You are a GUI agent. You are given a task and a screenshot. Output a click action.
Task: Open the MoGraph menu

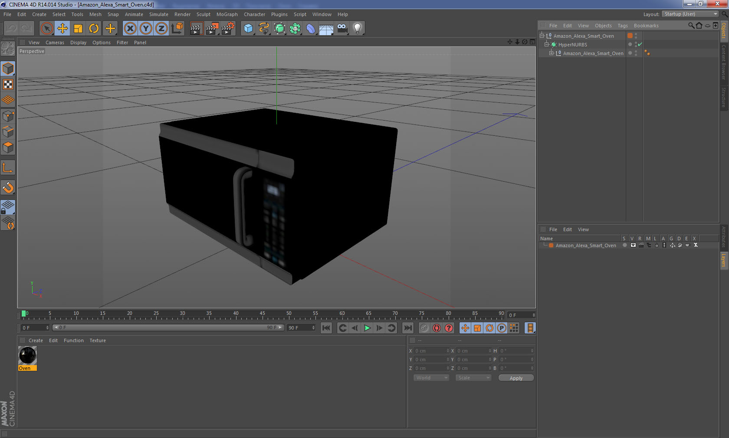click(x=227, y=14)
